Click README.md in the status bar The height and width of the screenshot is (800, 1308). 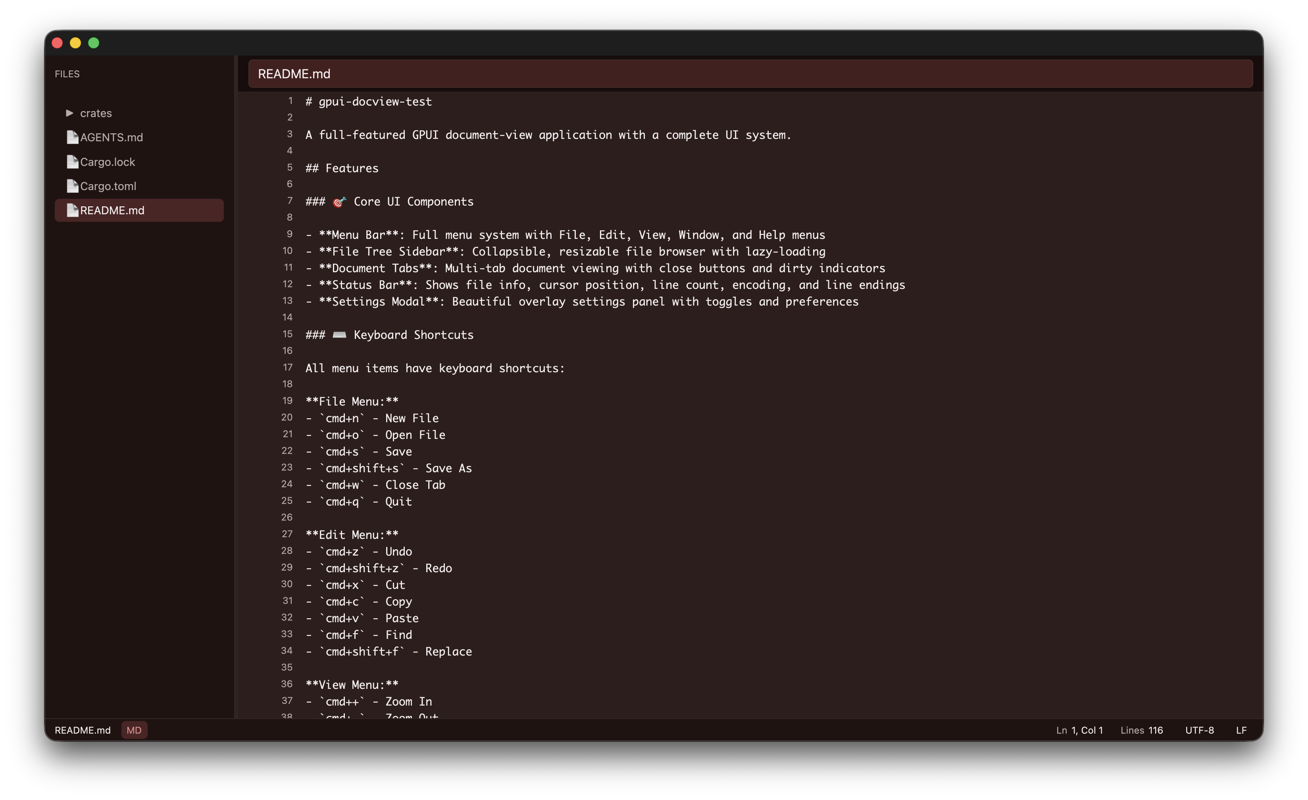(x=83, y=730)
